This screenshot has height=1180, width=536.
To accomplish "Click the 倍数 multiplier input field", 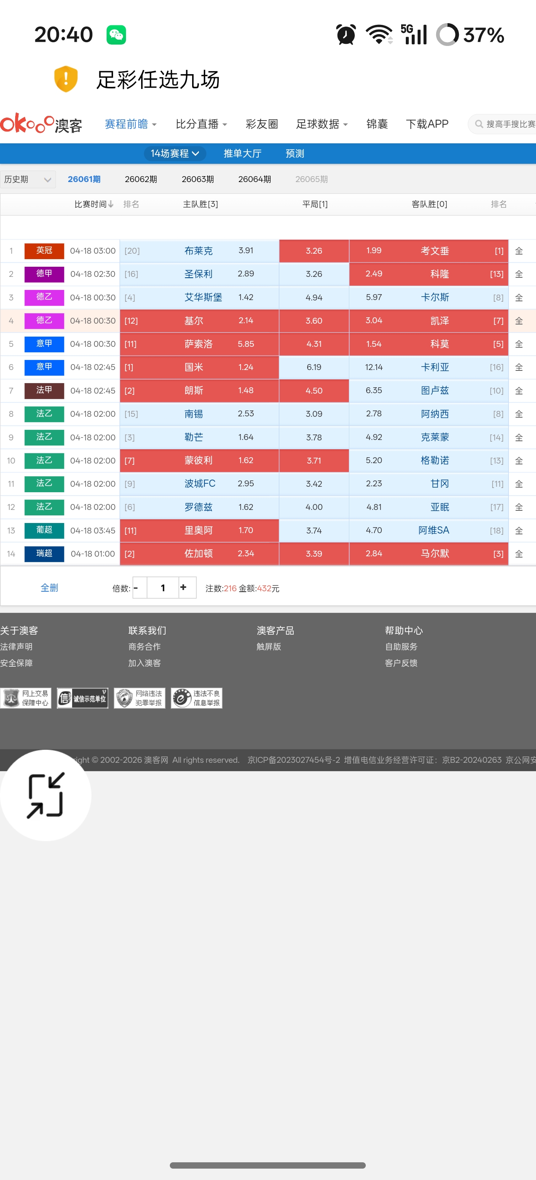I will (163, 588).
